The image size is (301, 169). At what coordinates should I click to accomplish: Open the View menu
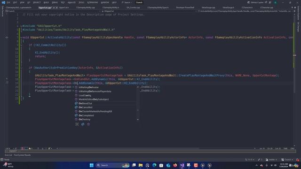click(x=22, y=2)
